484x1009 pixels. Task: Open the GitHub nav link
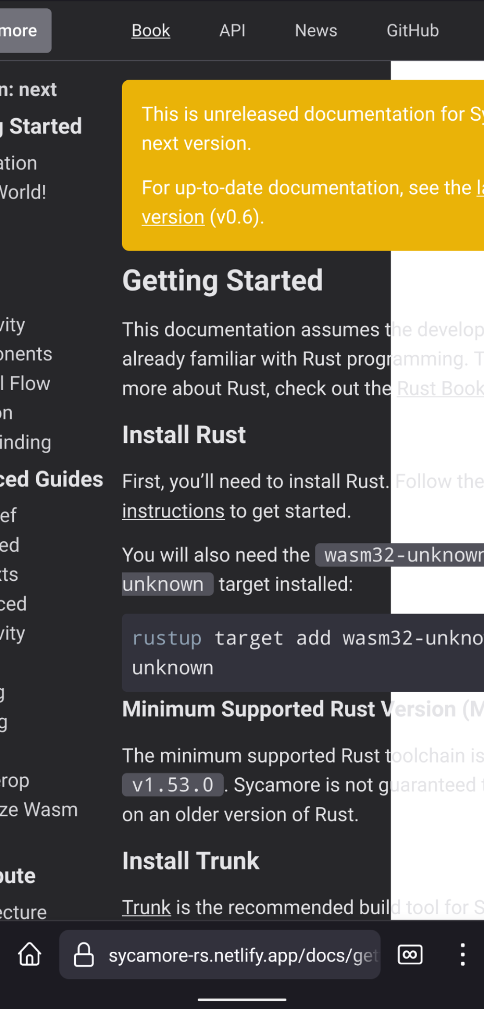pyautogui.click(x=412, y=31)
